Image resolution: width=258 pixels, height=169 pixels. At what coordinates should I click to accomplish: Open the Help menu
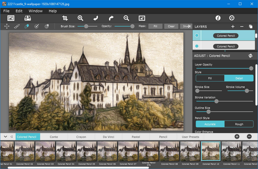53,11
